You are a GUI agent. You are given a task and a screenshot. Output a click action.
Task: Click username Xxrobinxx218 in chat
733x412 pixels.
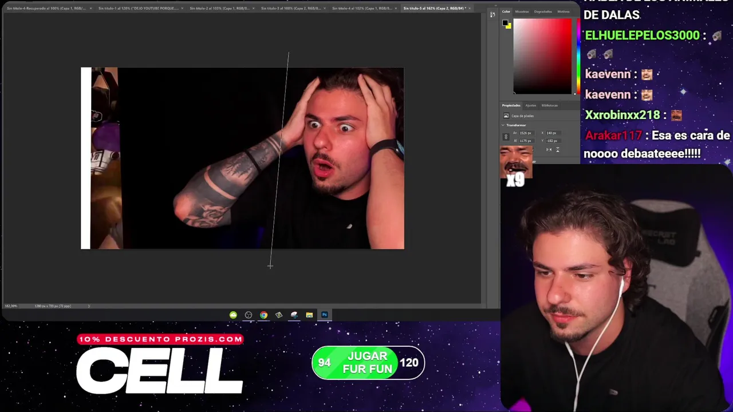(622, 115)
